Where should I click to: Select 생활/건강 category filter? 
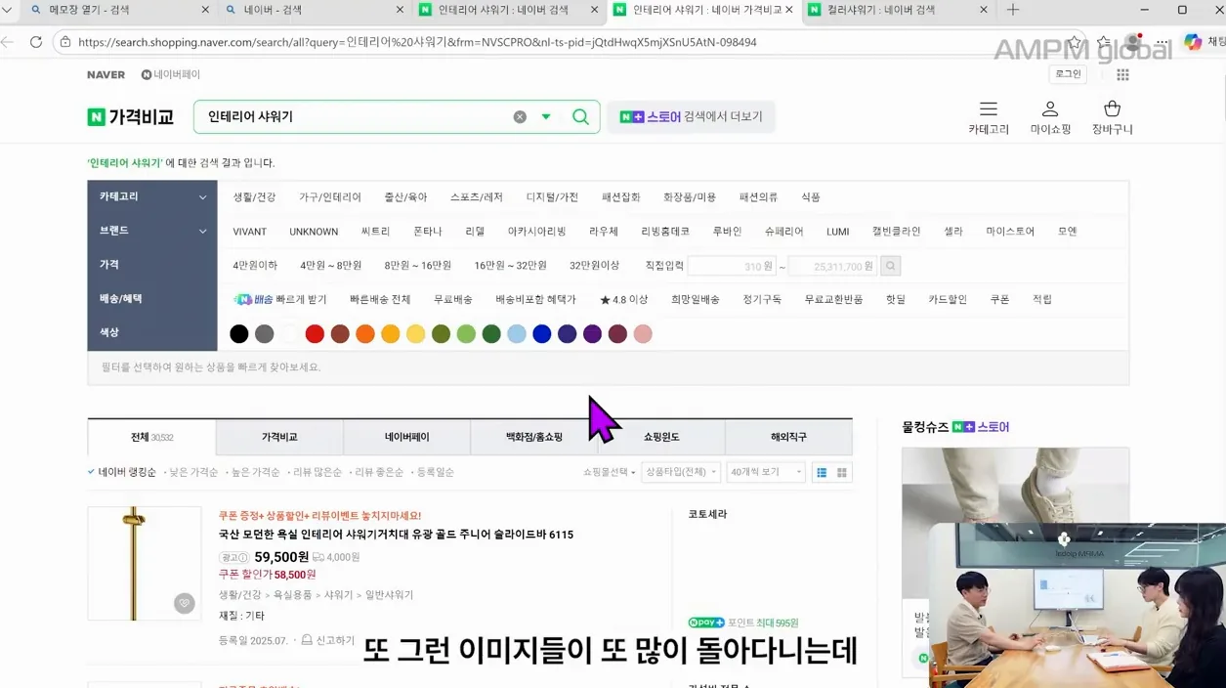pos(254,197)
